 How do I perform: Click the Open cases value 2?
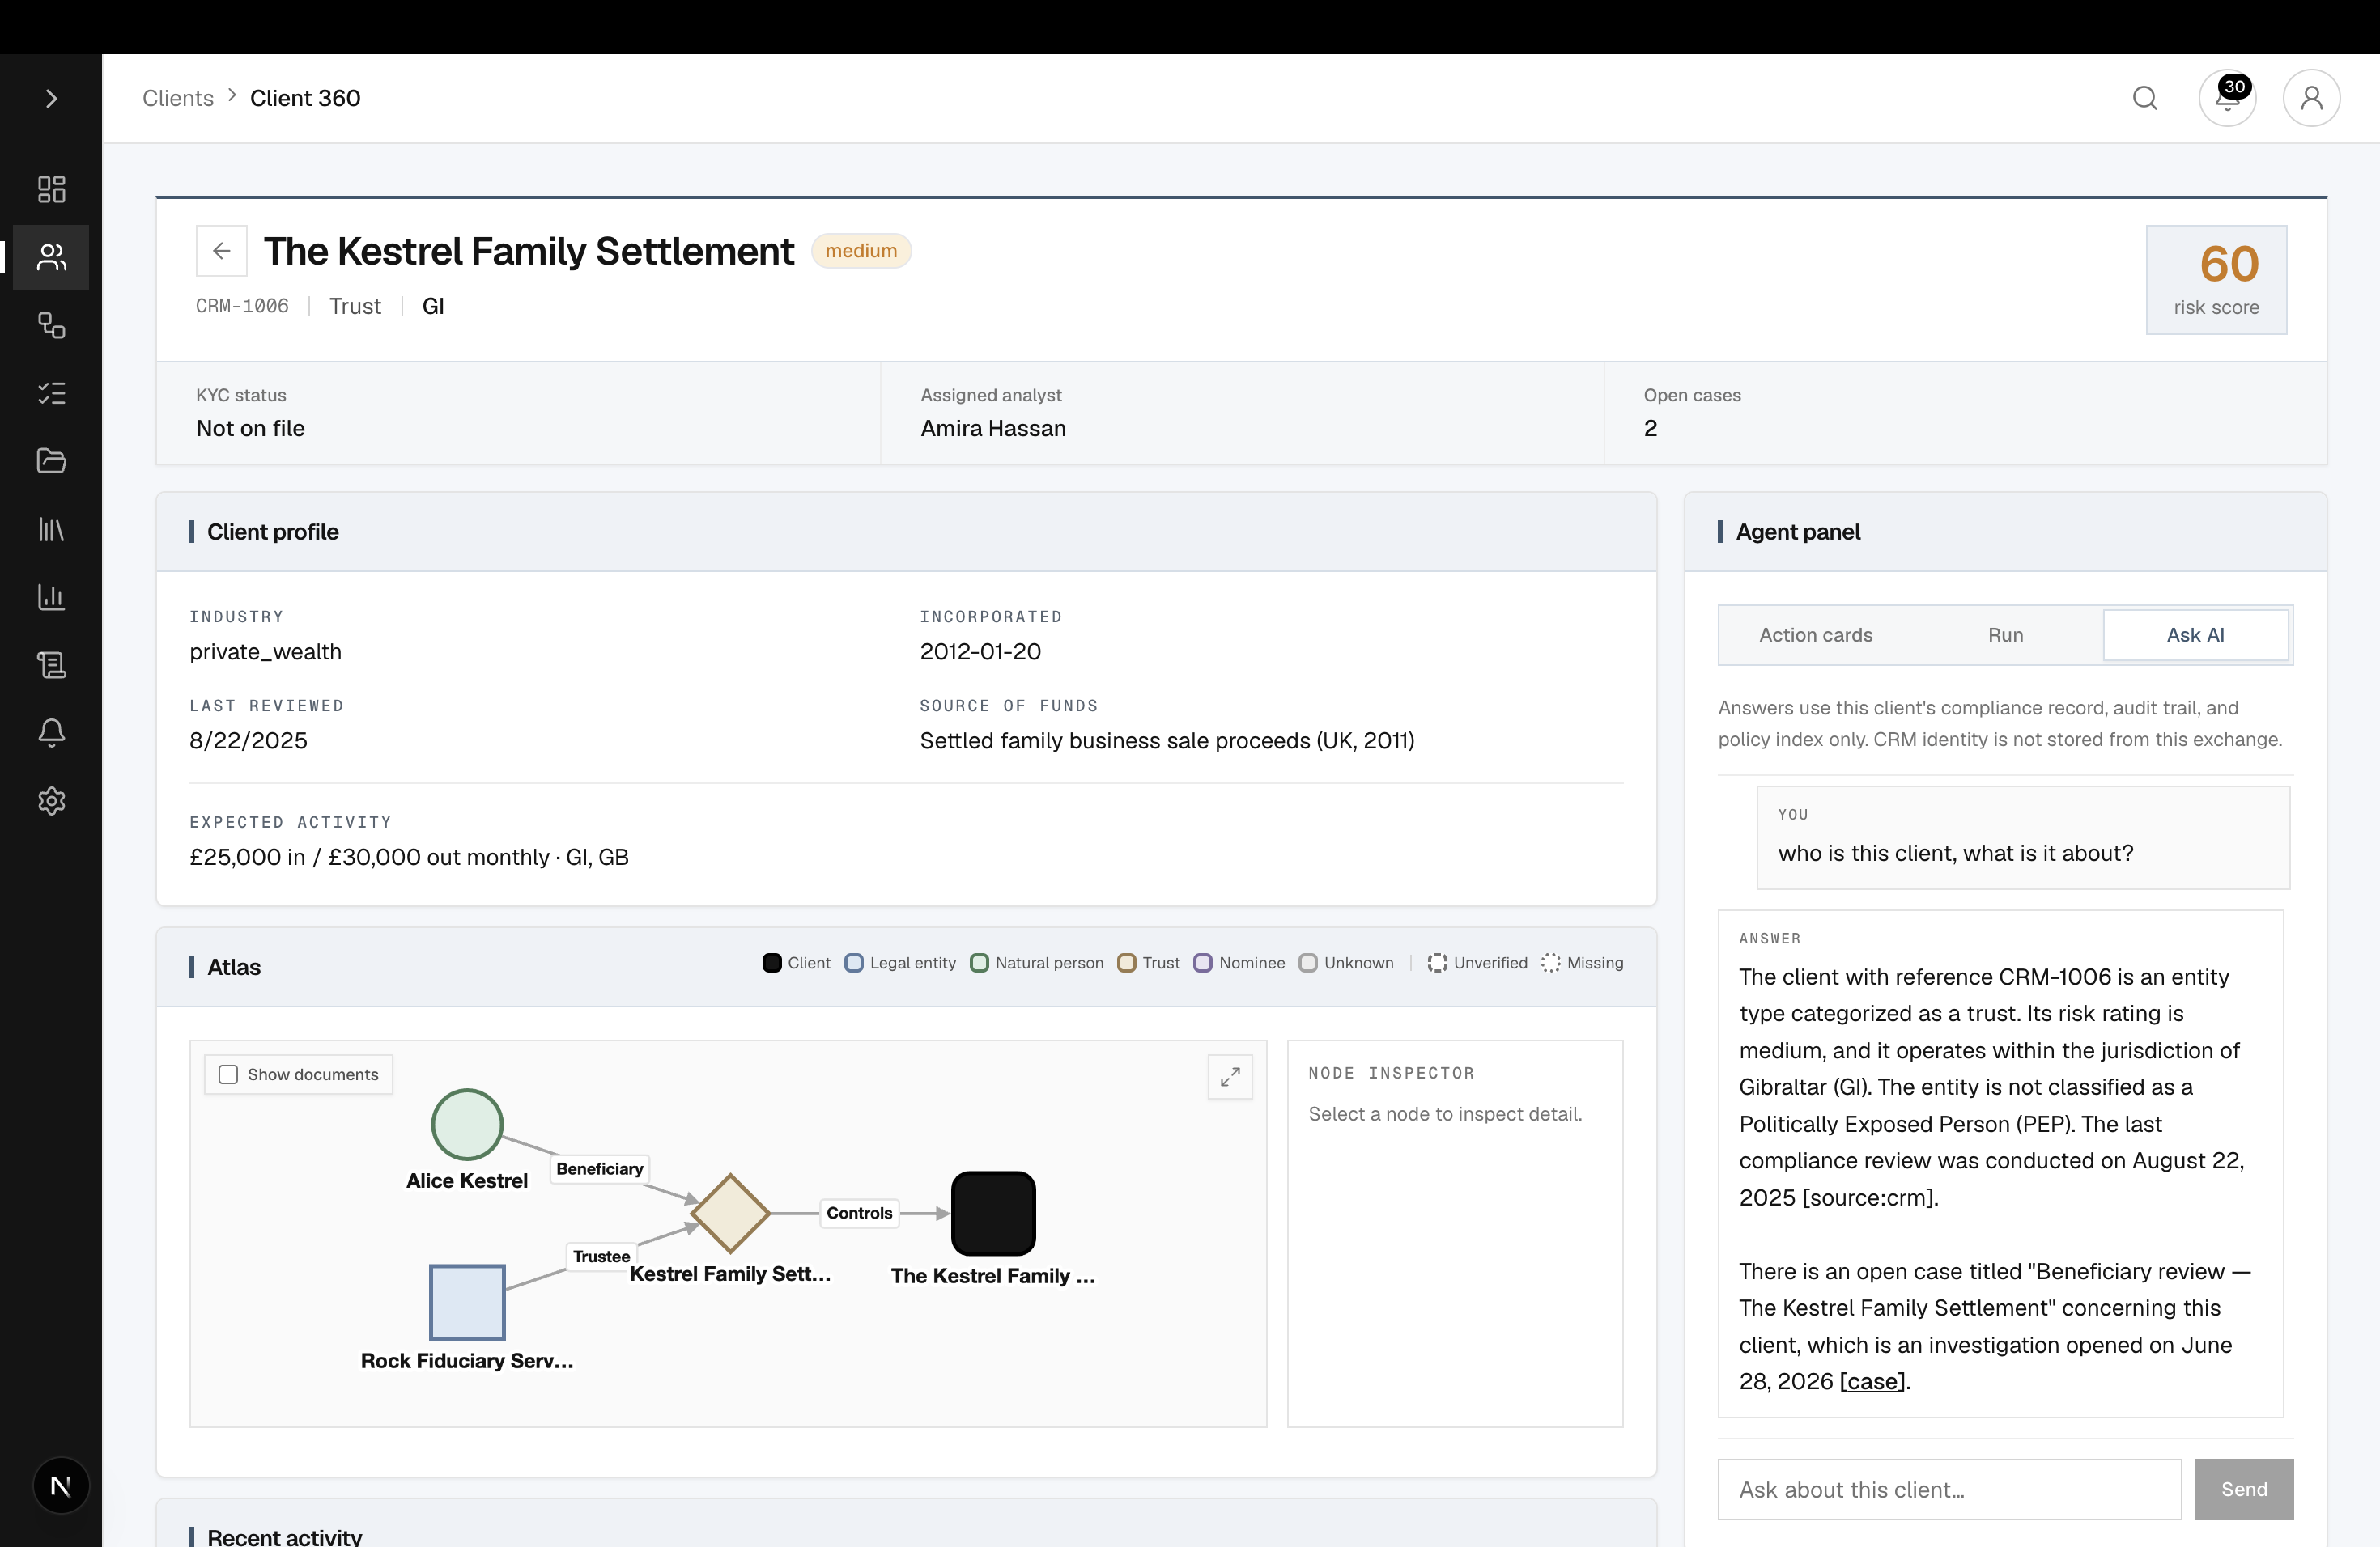(x=1650, y=428)
